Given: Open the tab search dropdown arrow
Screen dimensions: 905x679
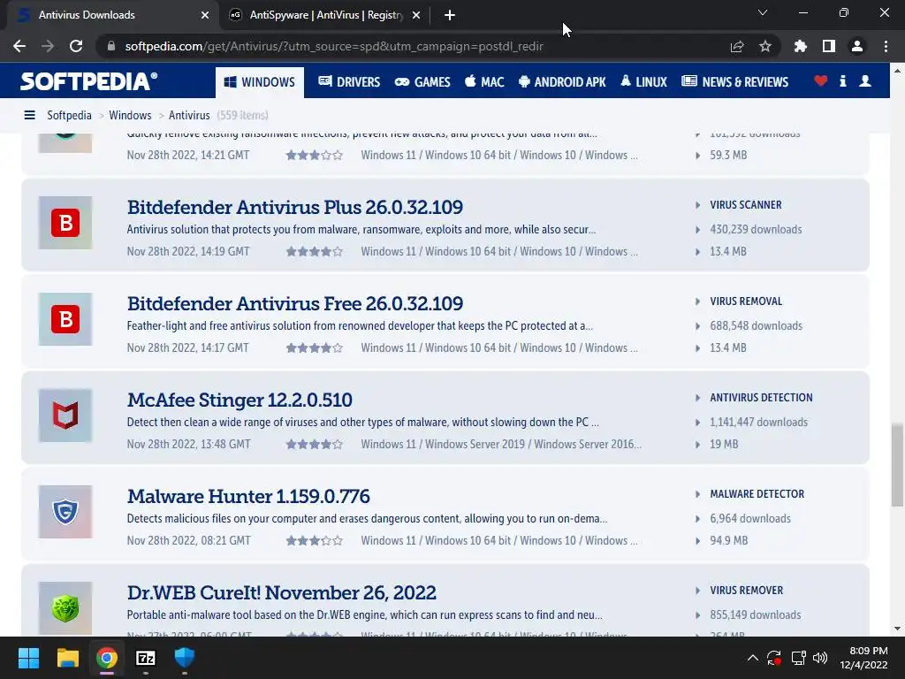Looking at the screenshot, I should 763,12.
